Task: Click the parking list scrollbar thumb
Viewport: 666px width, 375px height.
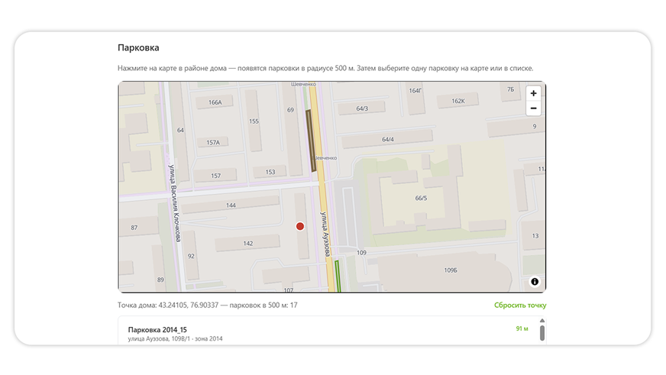Action: 542,332
